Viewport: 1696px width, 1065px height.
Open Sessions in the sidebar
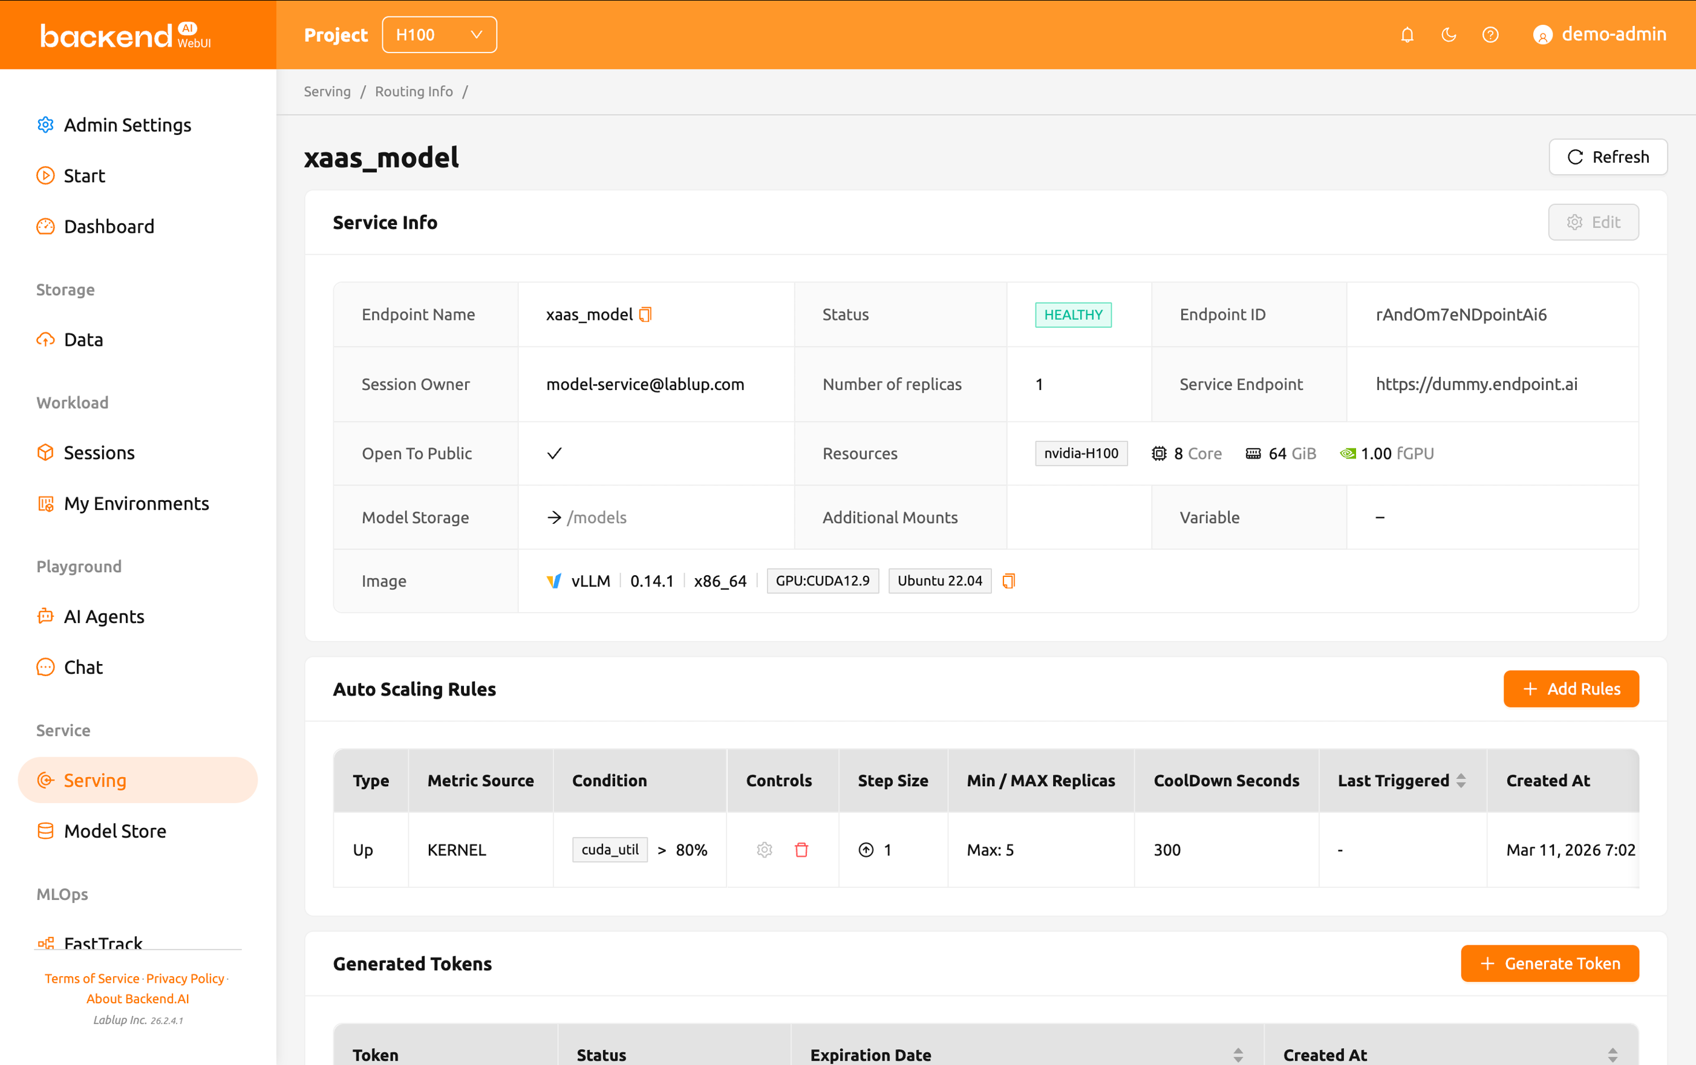pyautogui.click(x=99, y=452)
